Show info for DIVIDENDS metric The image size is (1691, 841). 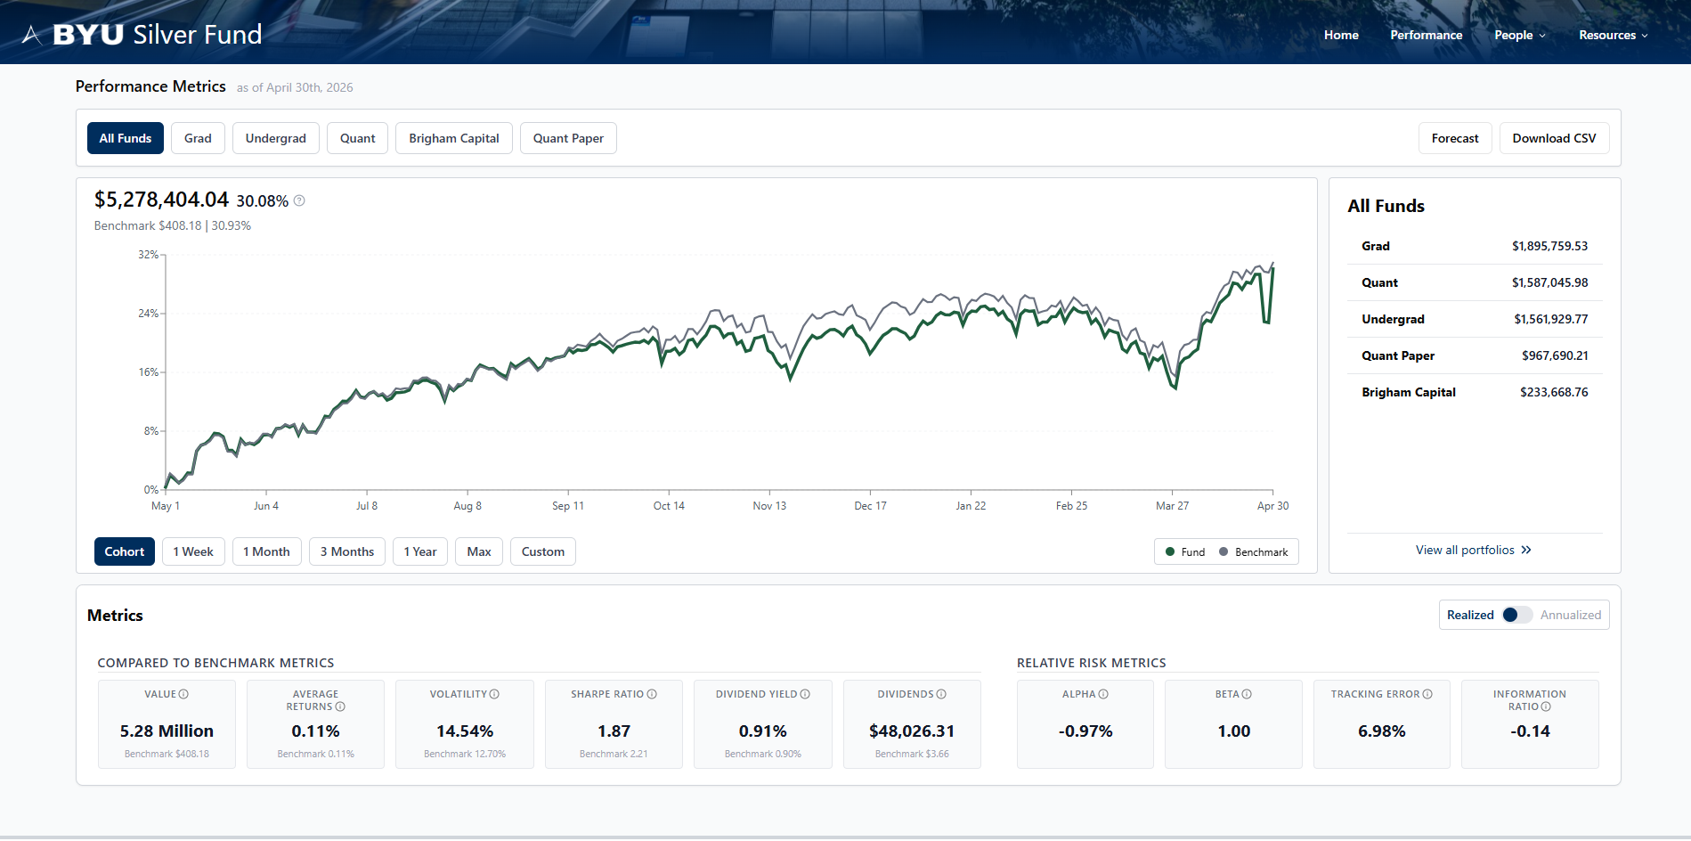coord(941,694)
